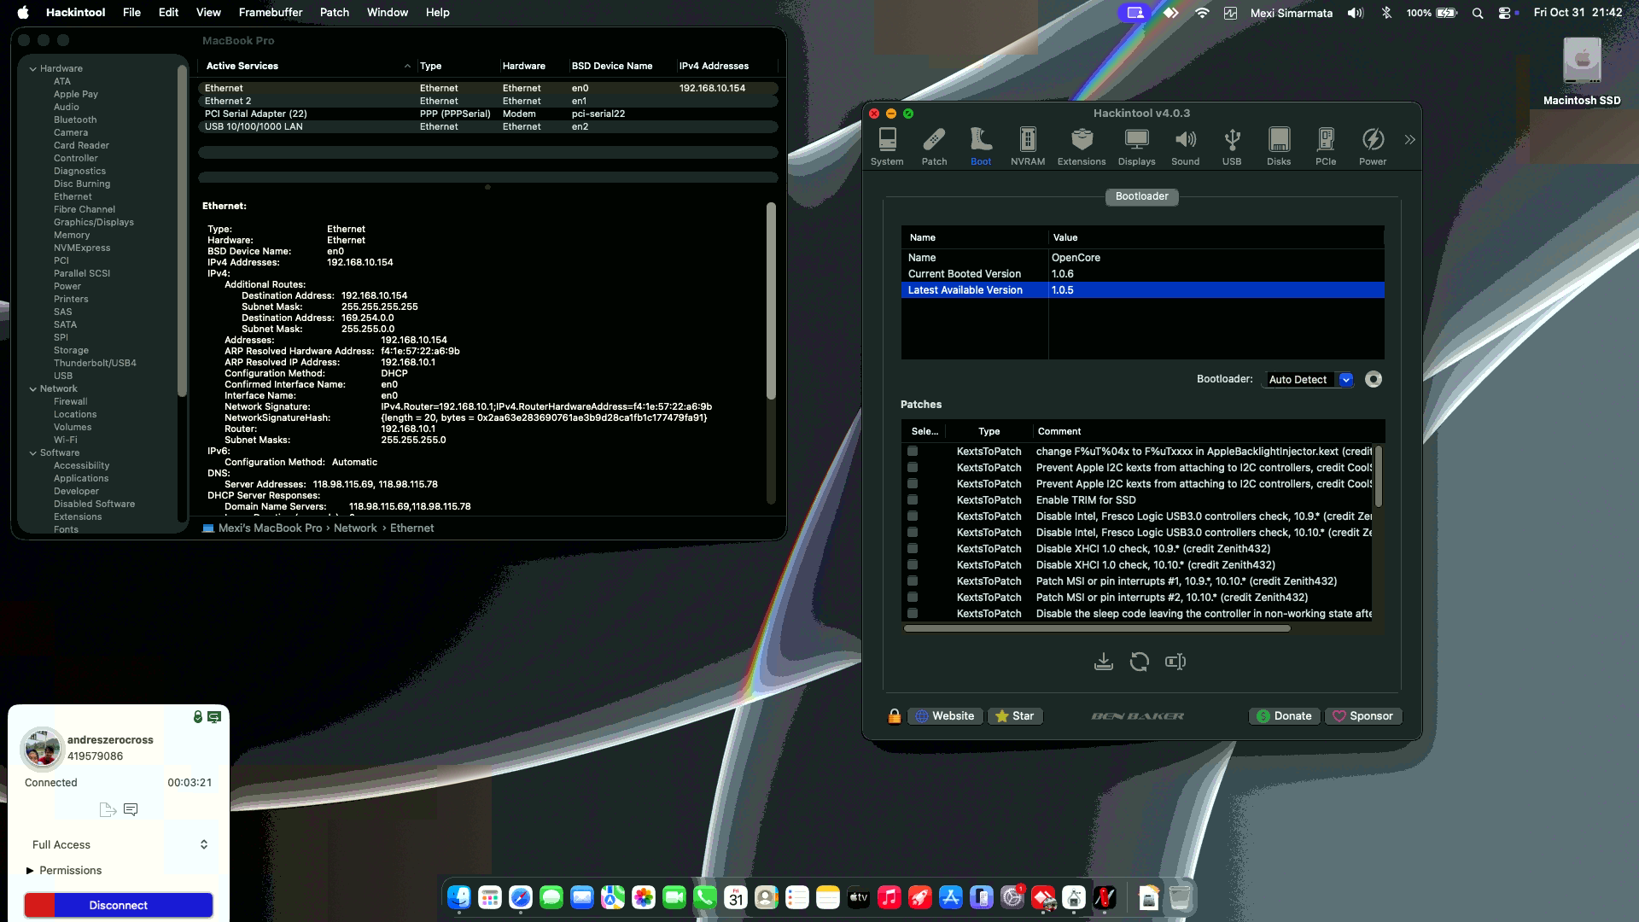
Task: Open the App Store from the Dock
Action: pyautogui.click(x=951, y=897)
